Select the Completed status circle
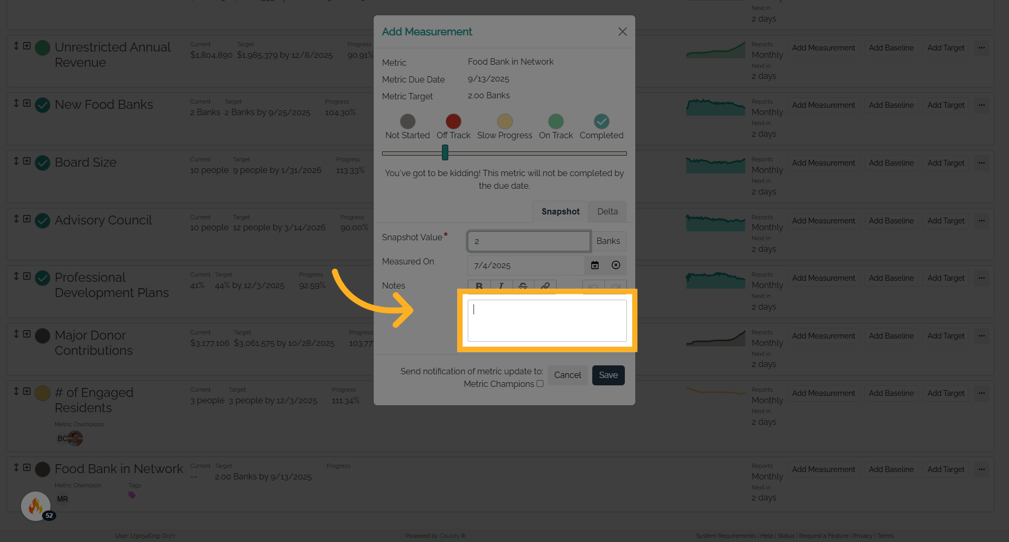Image resolution: width=1009 pixels, height=542 pixels. pyautogui.click(x=601, y=121)
